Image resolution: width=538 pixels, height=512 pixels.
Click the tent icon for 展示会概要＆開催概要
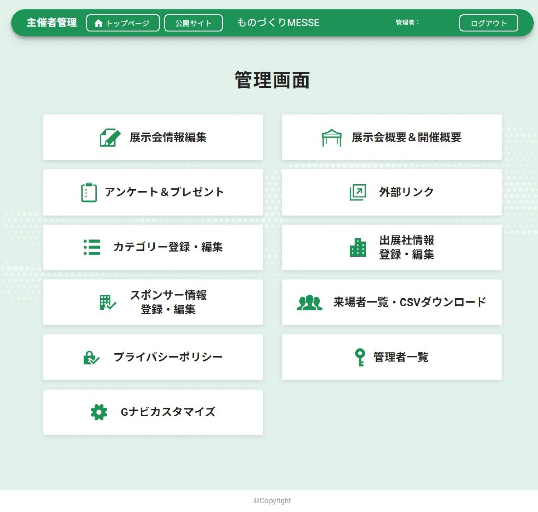[x=331, y=138]
